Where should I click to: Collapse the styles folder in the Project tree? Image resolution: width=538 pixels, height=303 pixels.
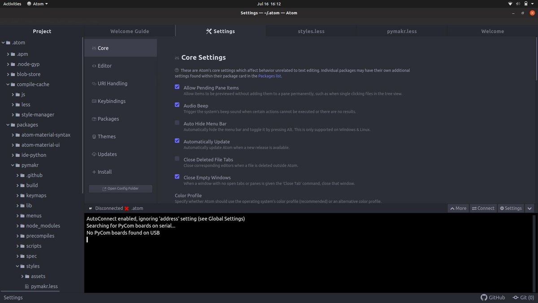point(17,266)
